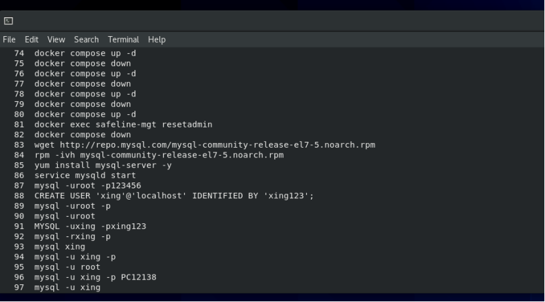Open the Edit menu
Viewport: 545px width, 302px height.
31,39
